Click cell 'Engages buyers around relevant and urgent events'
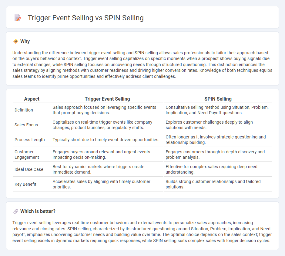 107,155
